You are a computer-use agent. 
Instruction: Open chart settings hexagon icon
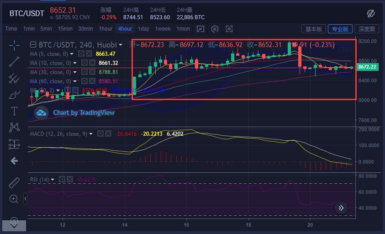215,29
